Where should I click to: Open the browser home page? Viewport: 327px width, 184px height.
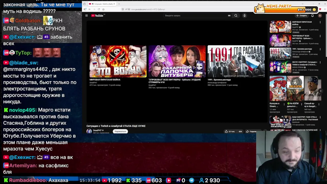(x=103, y=9)
